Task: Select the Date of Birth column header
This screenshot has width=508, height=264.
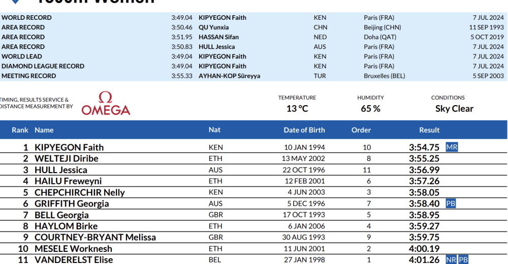Action: (x=304, y=130)
